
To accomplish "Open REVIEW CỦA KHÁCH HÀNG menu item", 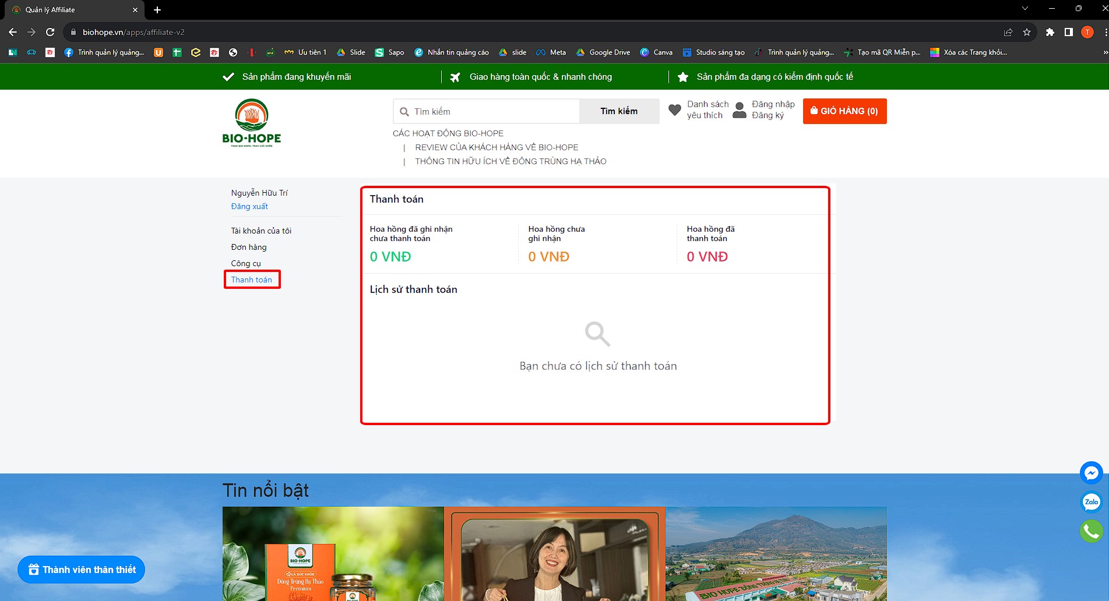I will (x=497, y=147).
